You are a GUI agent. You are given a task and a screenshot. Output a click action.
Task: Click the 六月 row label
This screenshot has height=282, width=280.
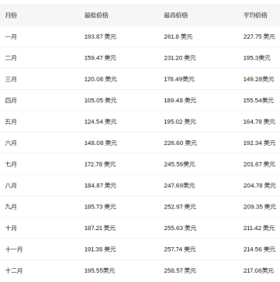11,143
